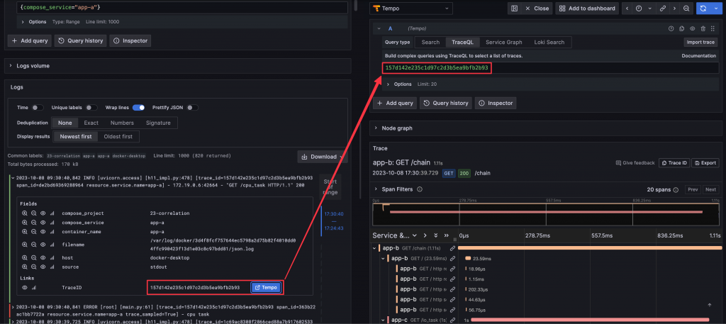Viewport: 726px width, 324px height.
Task: Filter out source value with zoom-out icon
Action: click(x=34, y=267)
